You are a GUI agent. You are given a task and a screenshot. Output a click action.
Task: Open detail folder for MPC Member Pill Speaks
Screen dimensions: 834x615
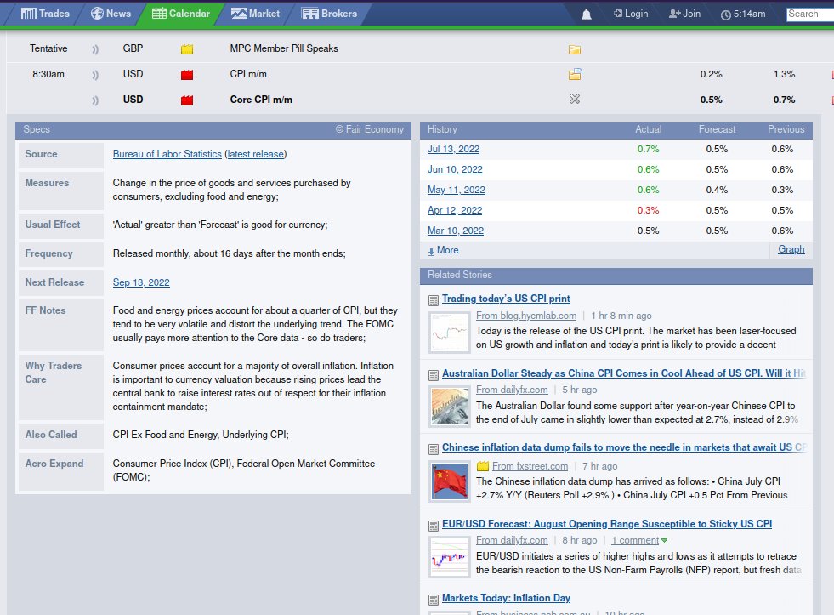[x=575, y=49]
